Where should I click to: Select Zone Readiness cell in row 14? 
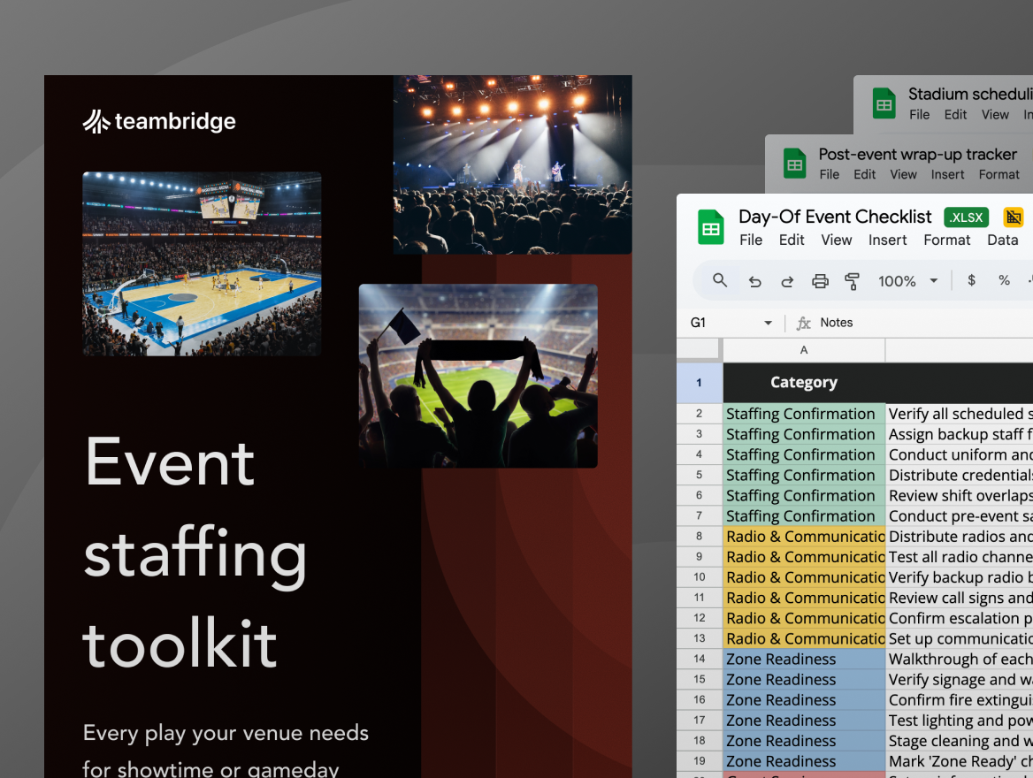click(x=804, y=659)
